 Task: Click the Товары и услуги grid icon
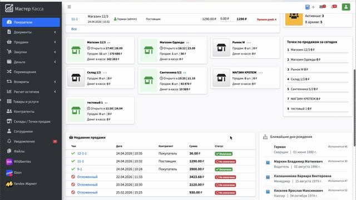(9, 101)
